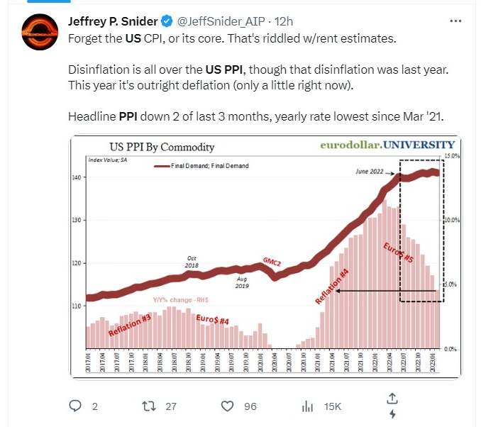Reply to the tweet via speech bubble icon
Viewport: 481px width, 427px height.
[x=76, y=406]
